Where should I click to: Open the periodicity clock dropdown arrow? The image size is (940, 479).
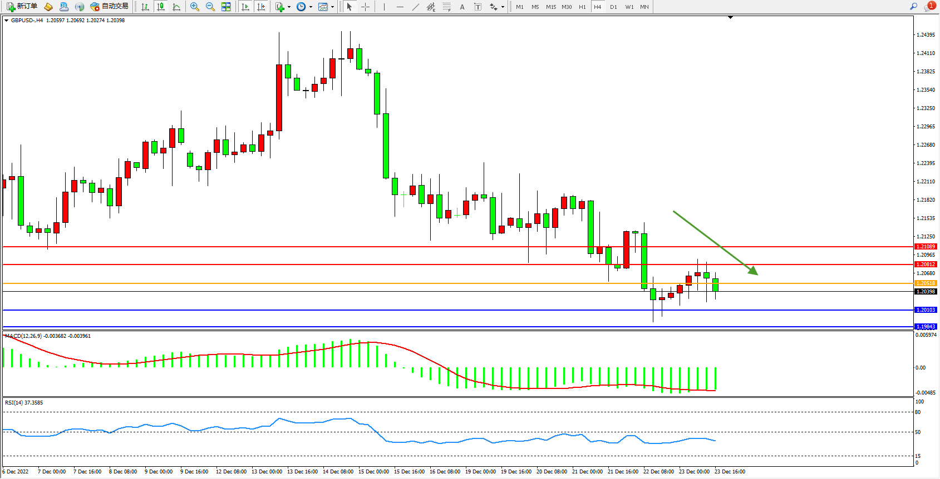311,7
